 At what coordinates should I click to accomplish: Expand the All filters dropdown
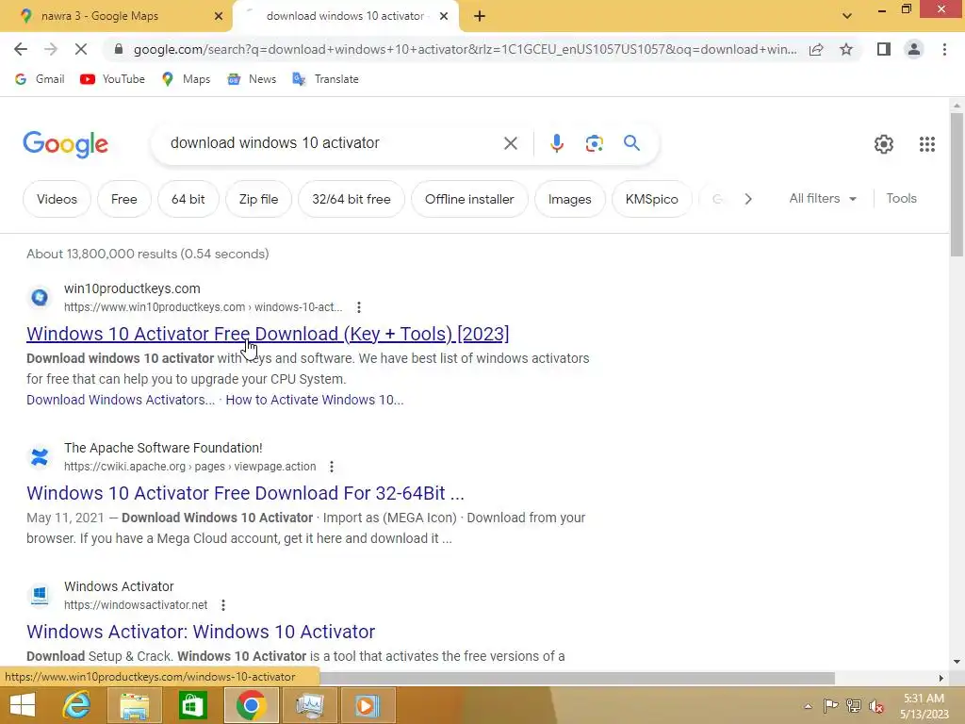coord(823,198)
